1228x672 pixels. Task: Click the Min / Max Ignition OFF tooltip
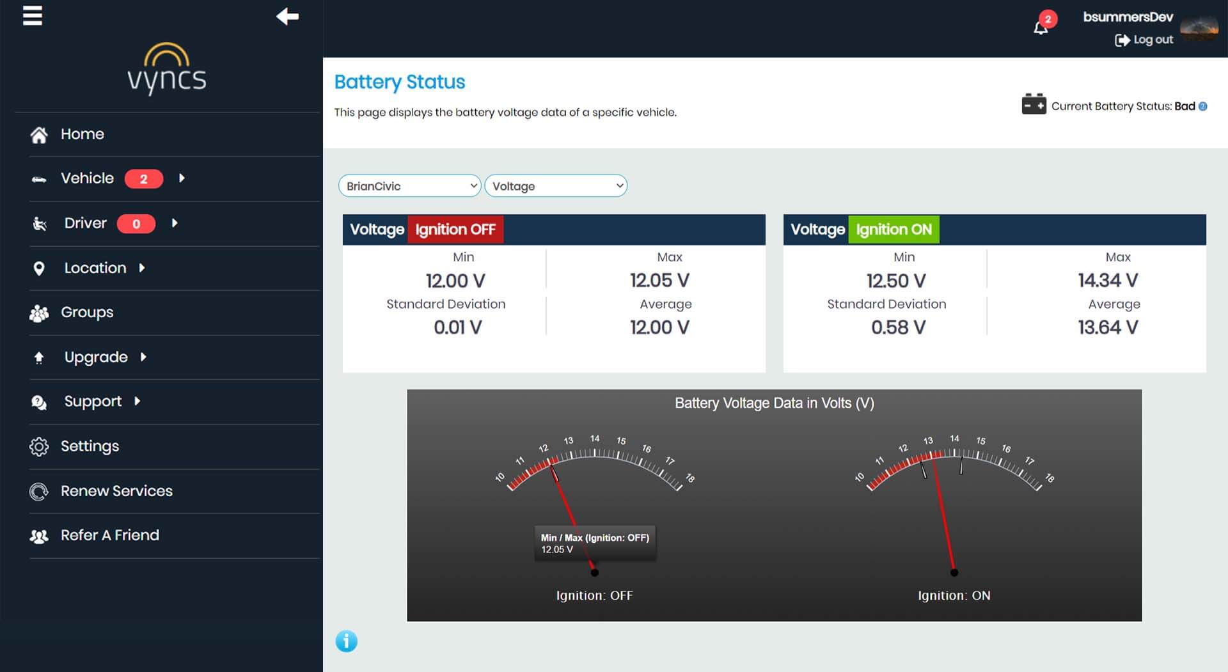click(595, 543)
